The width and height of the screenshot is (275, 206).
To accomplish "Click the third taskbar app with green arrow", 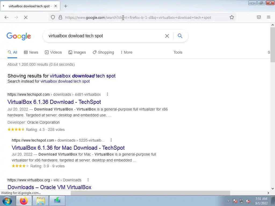I will [x=57, y=201].
